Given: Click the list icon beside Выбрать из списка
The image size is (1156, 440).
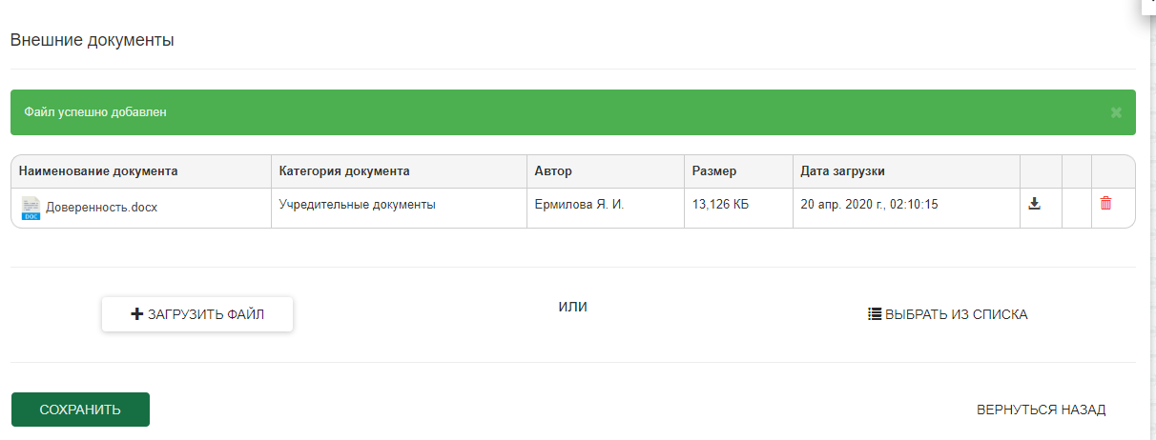Looking at the screenshot, I should (874, 314).
